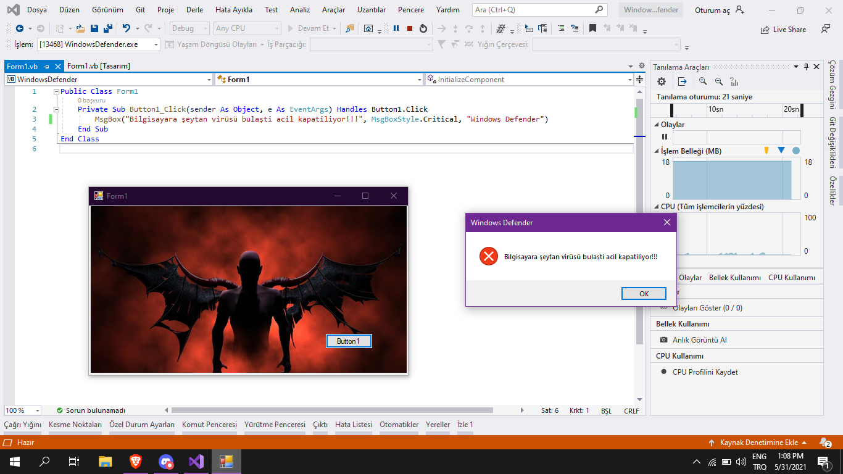Viewport: 843px width, 474px height.
Task: Click the Navigate Backward arrow icon
Action: (20, 28)
